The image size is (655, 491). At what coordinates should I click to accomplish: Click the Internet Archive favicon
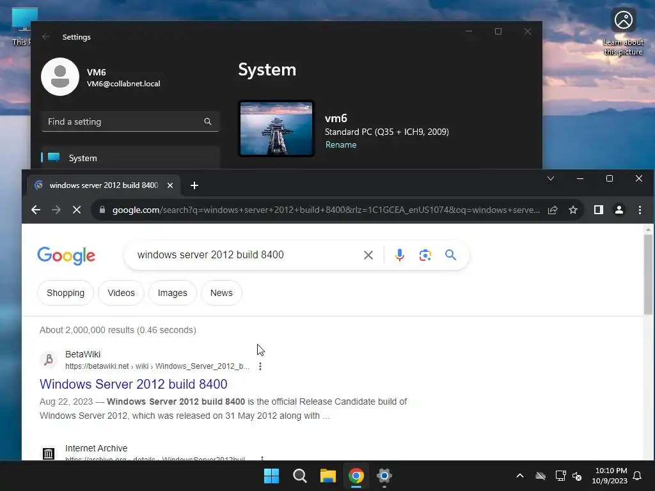[49, 453]
